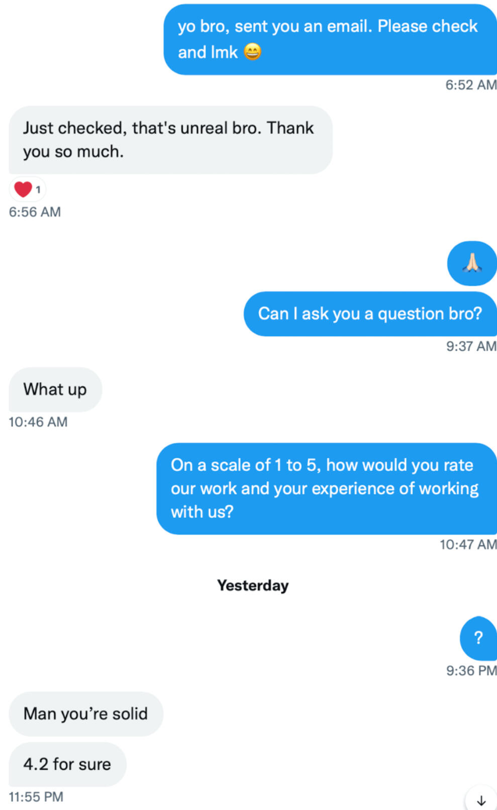
Task: Click the "What up" reply bubble
Action: (x=55, y=389)
